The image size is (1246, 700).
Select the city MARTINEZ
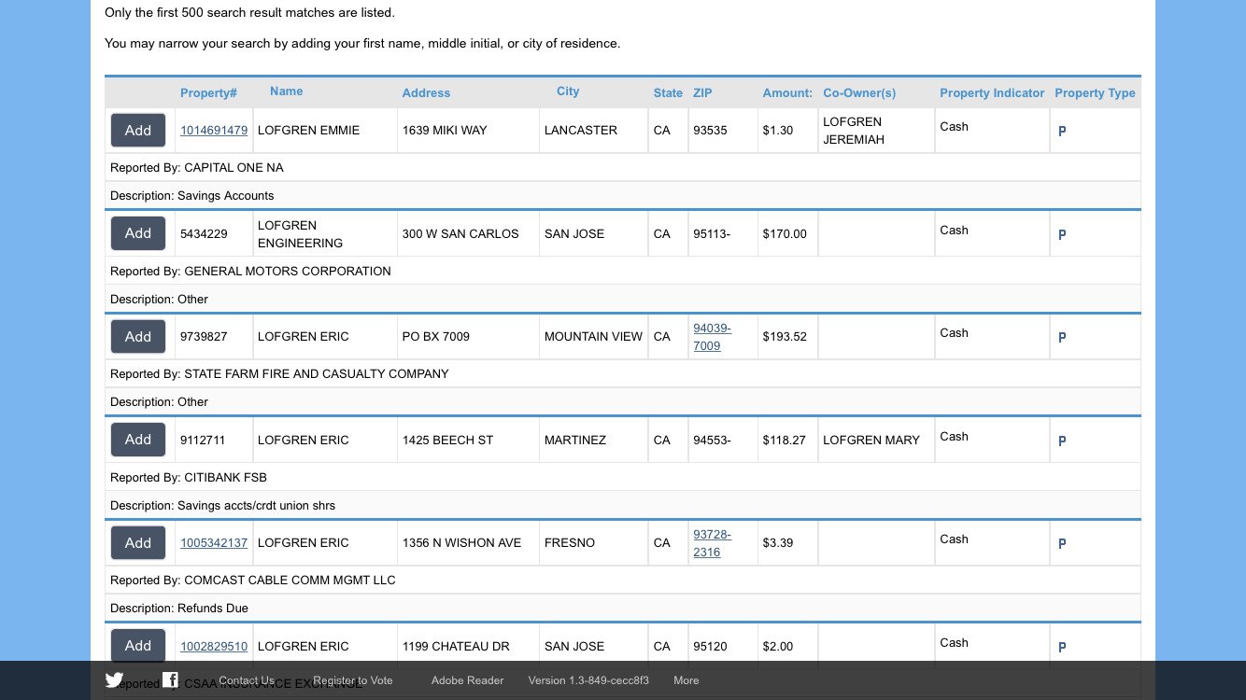[575, 441]
